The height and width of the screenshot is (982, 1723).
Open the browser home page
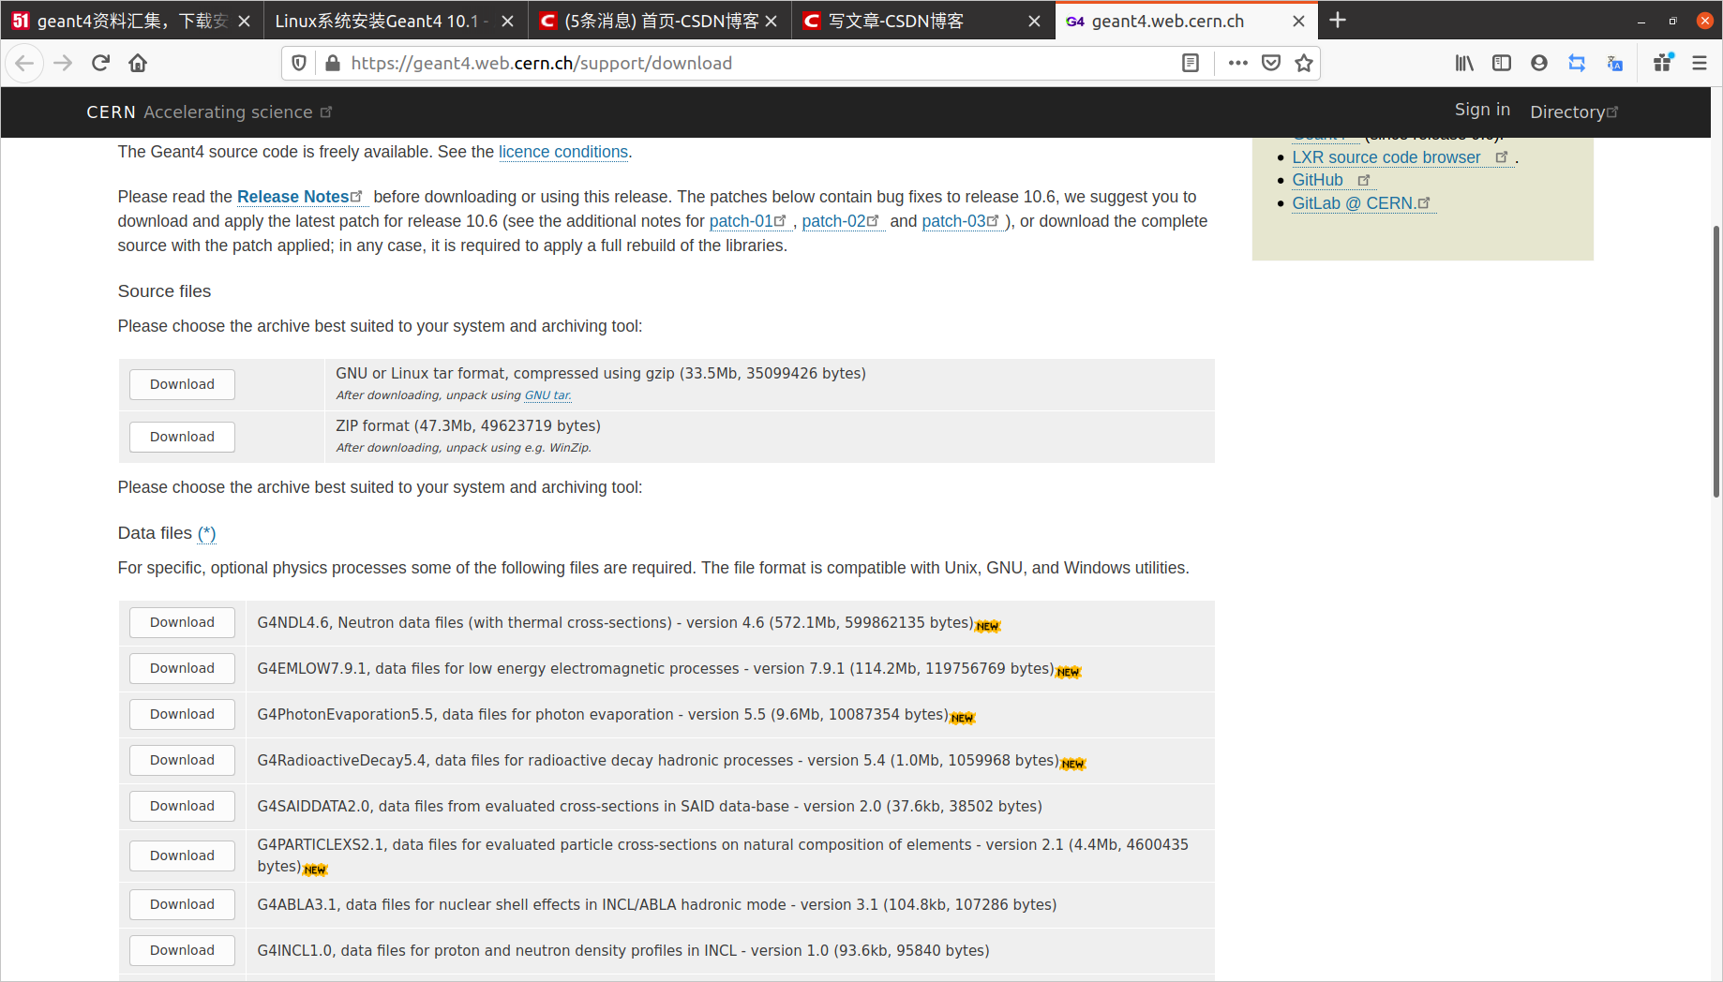point(138,63)
